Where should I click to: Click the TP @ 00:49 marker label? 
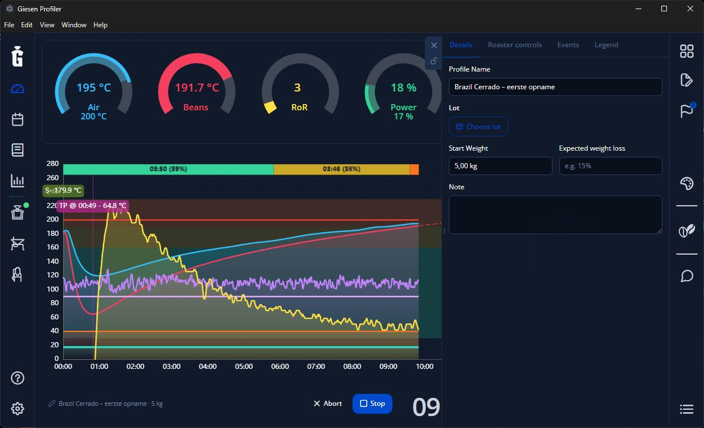(92, 206)
